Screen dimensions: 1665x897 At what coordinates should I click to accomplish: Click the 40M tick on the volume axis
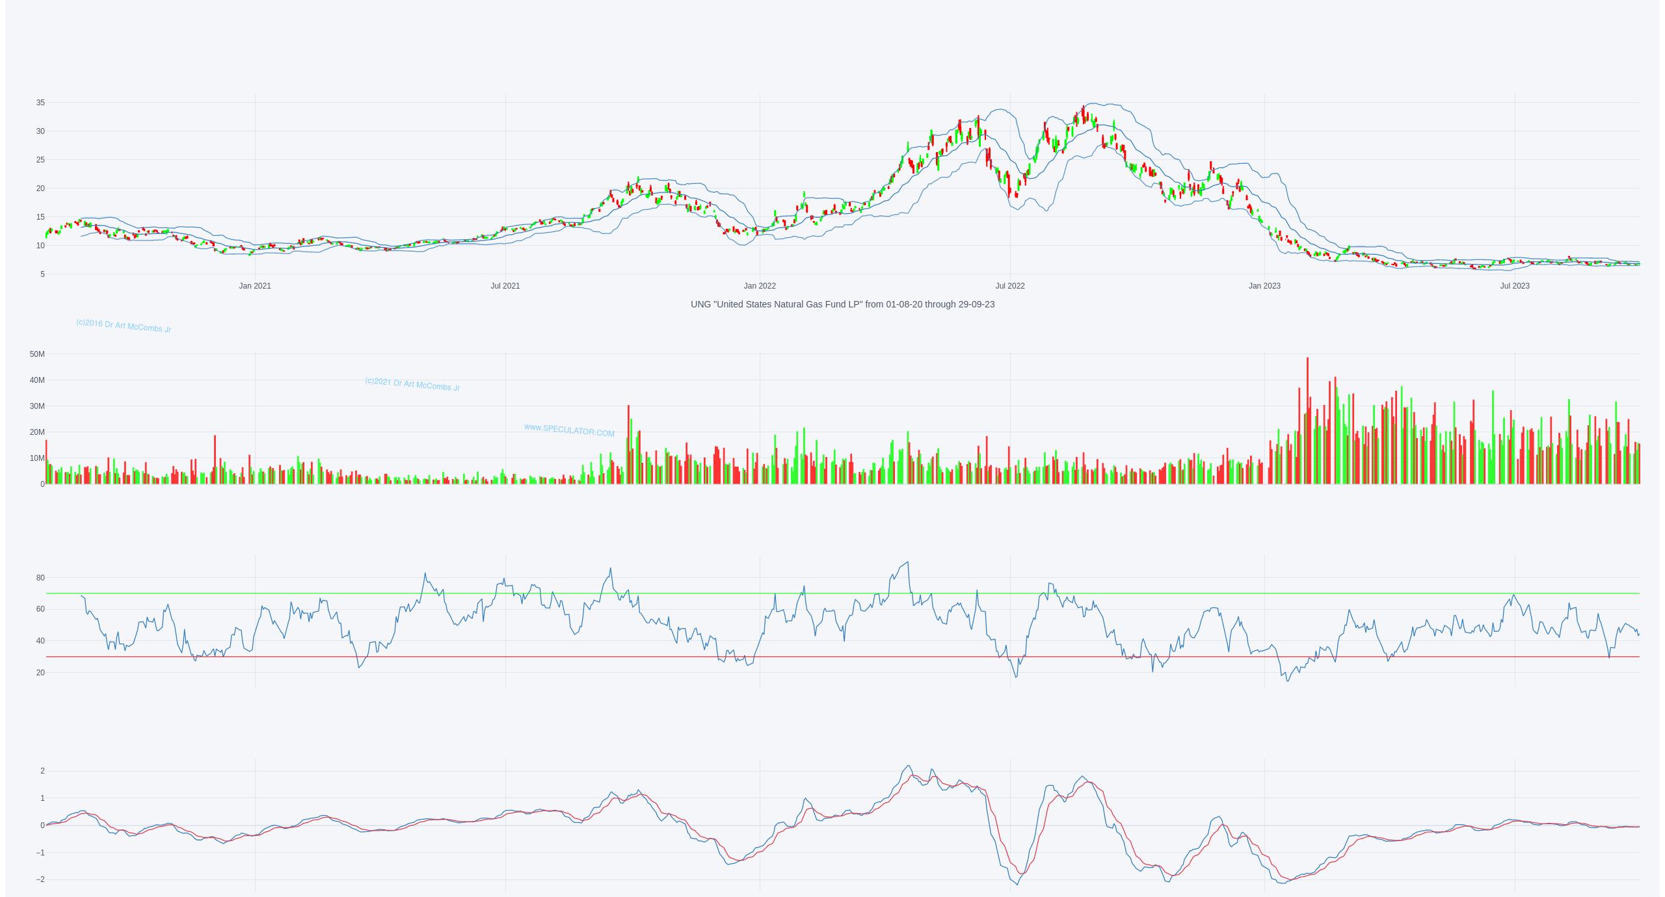(37, 380)
